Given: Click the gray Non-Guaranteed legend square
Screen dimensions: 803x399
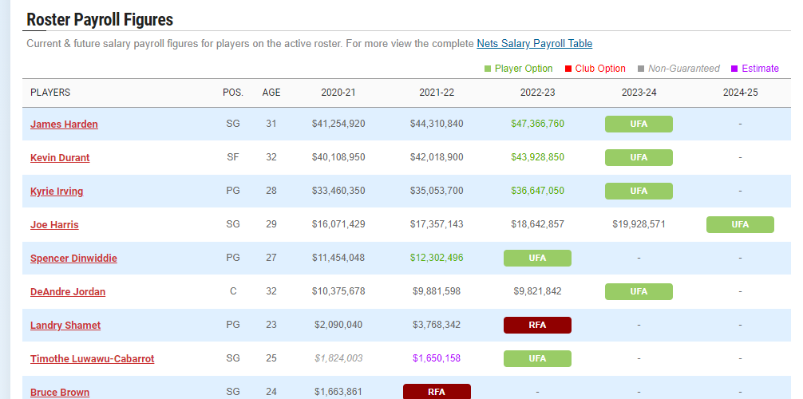Looking at the screenshot, I should tap(641, 69).
